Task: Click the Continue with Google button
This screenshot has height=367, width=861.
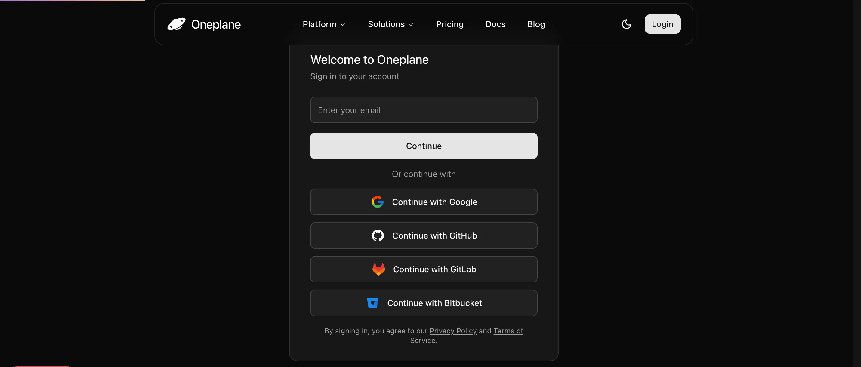Action: [x=424, y=202]
